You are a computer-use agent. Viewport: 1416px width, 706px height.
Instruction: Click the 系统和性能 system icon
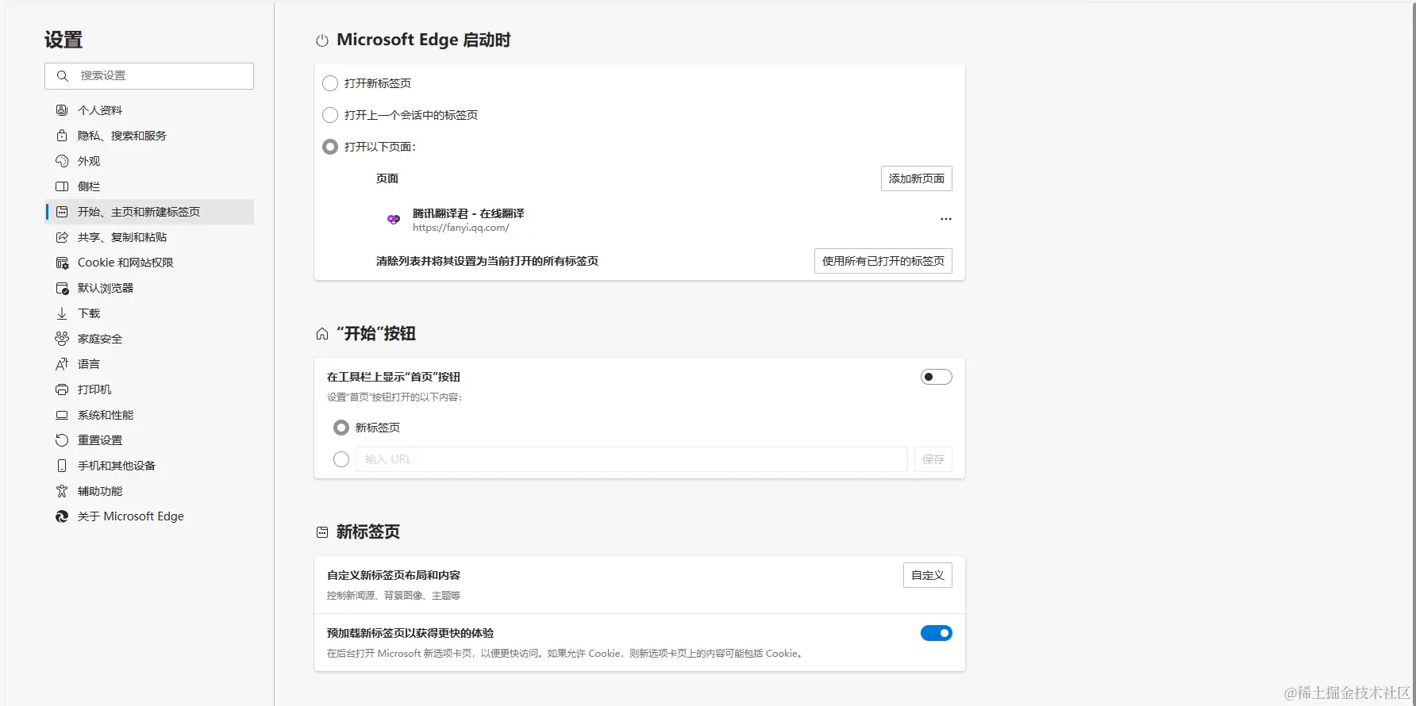tap(62, 415)
